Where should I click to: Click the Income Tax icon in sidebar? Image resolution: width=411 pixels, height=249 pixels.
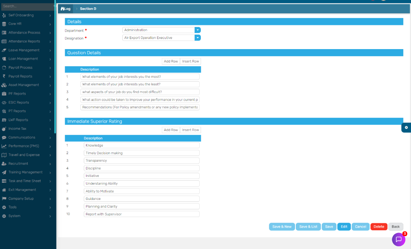pyautogui.click(x=4, y=129)
